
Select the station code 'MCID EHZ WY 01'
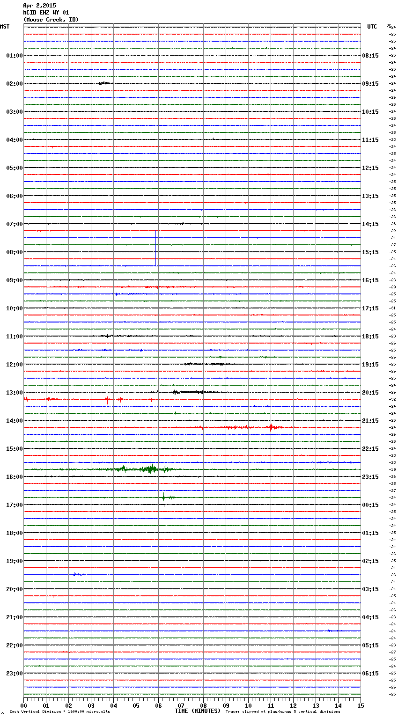pyautogui.click(x=46, y=13)
